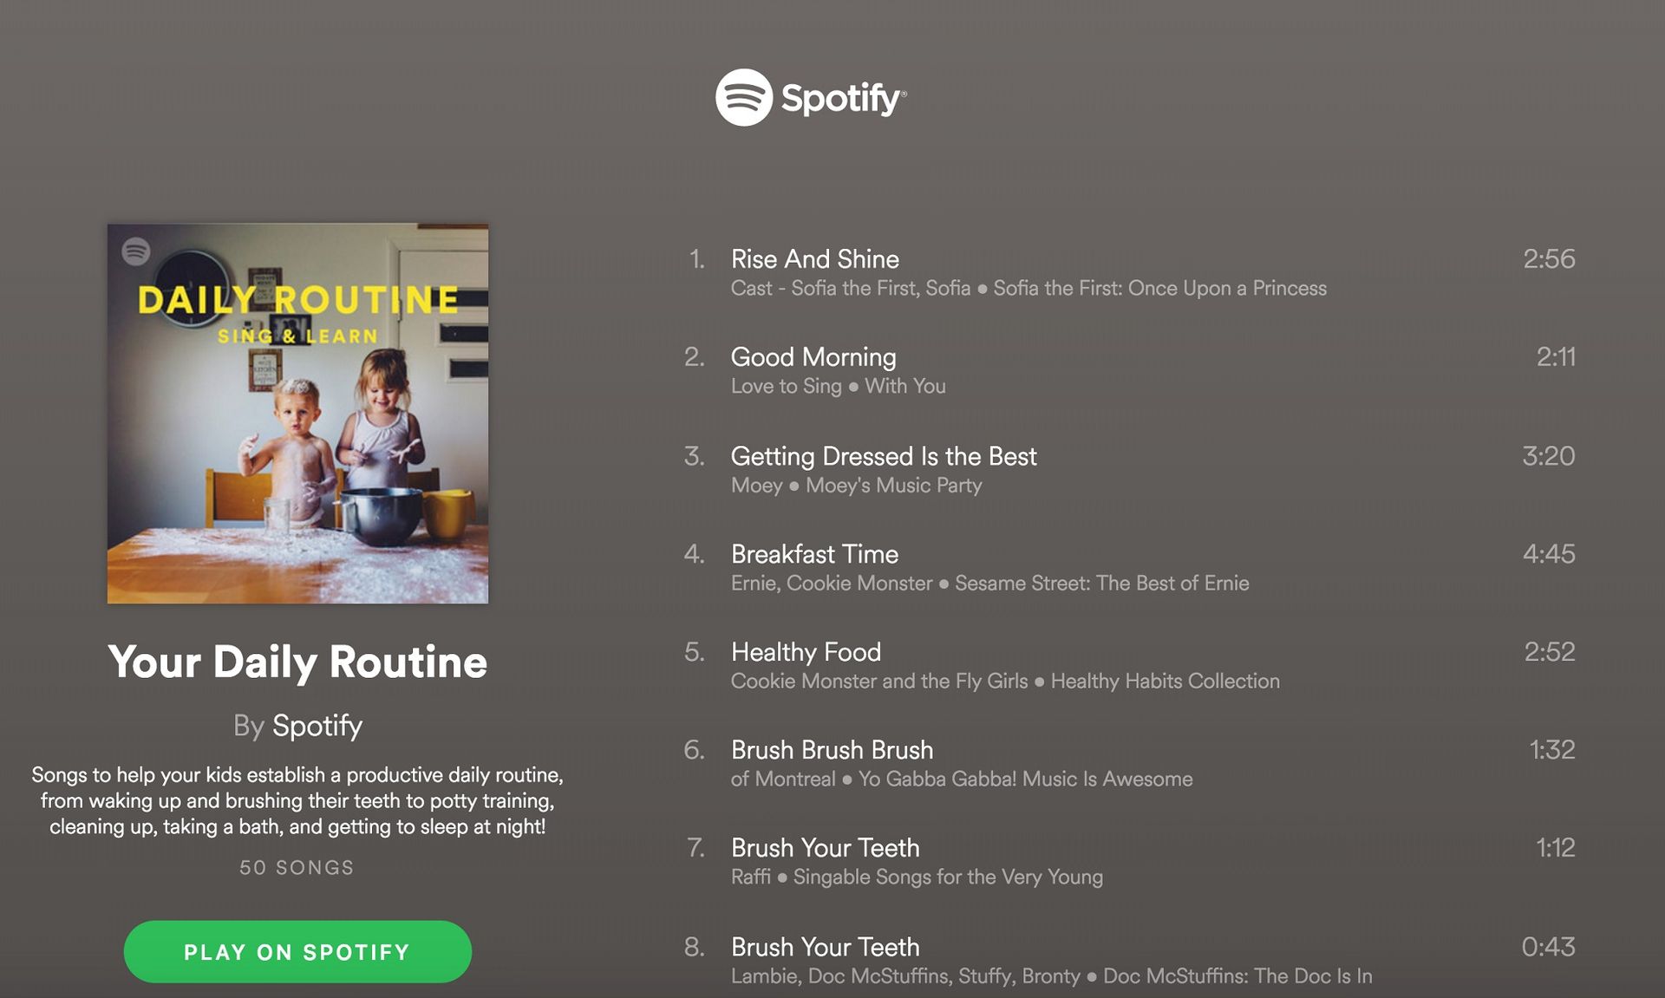Click the 3:20 duration value
This screenshot has width=1665, height=998.
[1549, 456]
